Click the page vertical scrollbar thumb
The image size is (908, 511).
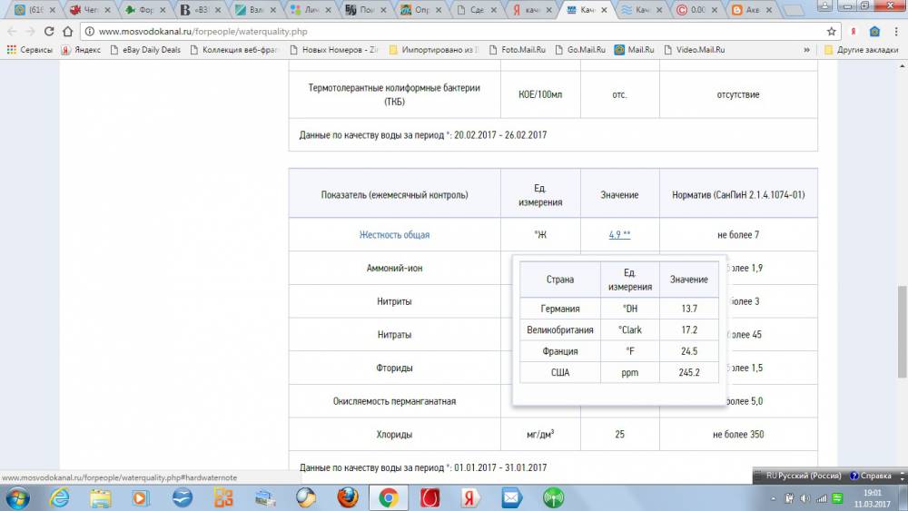tap(902, 331)
